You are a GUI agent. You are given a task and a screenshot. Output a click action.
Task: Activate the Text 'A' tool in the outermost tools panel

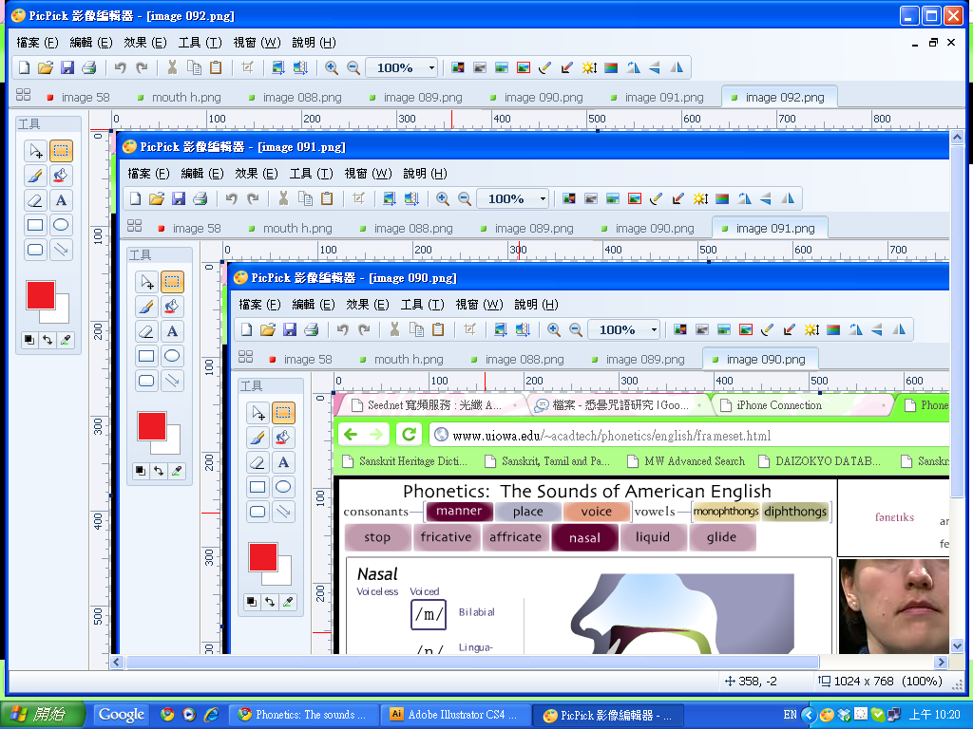coord(61,200)
